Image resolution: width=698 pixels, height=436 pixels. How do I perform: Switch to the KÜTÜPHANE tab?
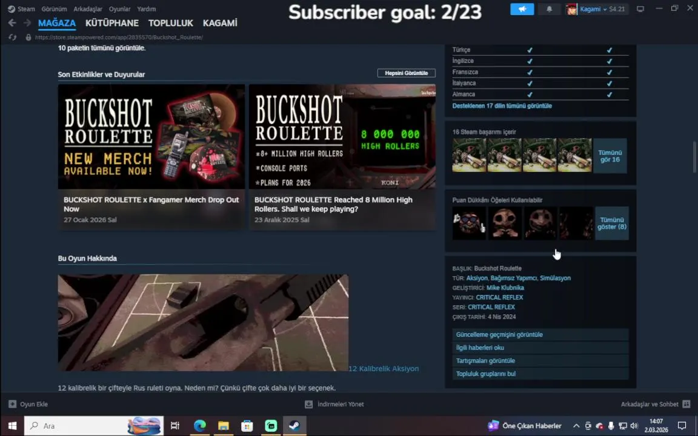[112, 22]
